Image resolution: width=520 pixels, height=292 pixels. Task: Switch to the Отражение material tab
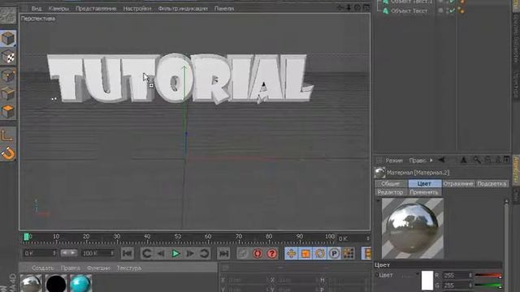[x=458, y=184]
